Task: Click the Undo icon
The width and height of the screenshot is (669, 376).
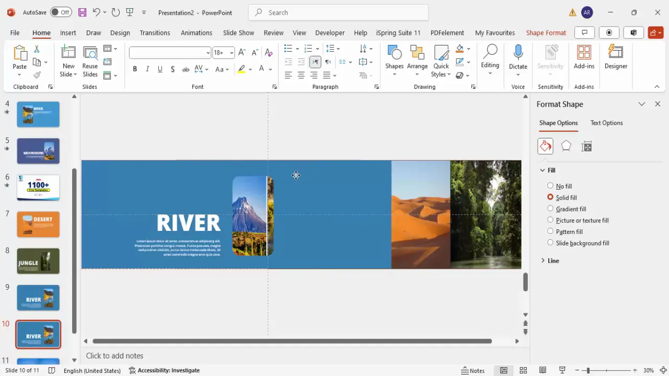Action: [96, 12]
